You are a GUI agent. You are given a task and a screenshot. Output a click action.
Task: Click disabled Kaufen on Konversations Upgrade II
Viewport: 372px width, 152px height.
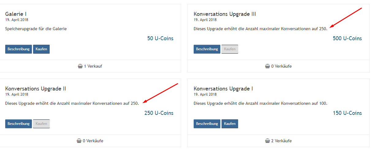[x=41, y=124]
